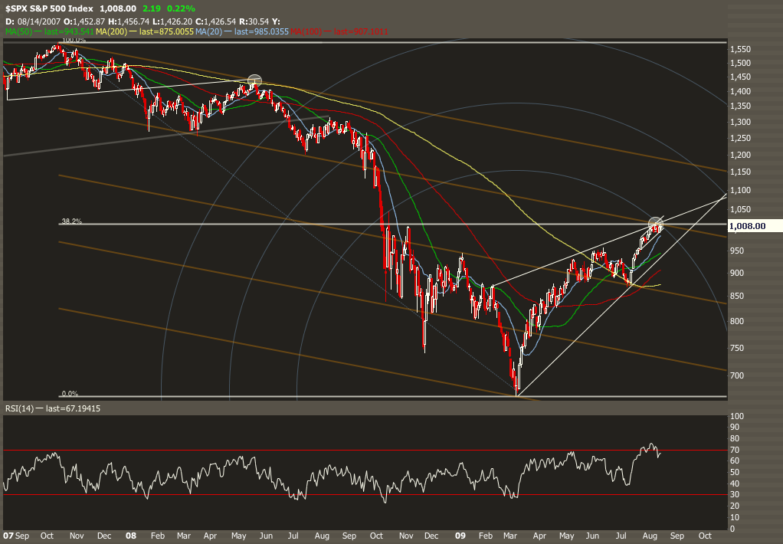Click the 1,300 price axis label
Viewport: 783px width, 544px height.
pyautogui.click(x=740, y=123)
